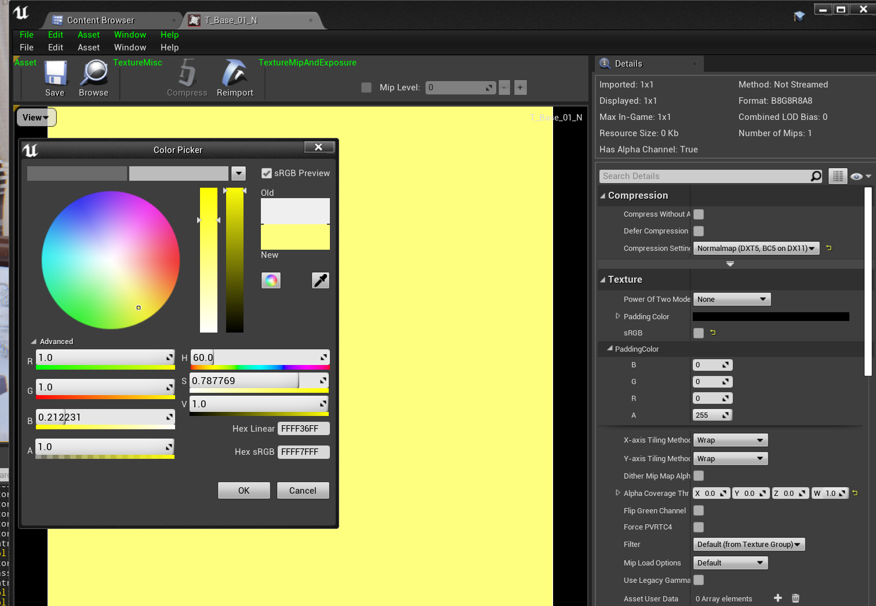
Task: Open the Filter dropdown
Action: [749, 545]
